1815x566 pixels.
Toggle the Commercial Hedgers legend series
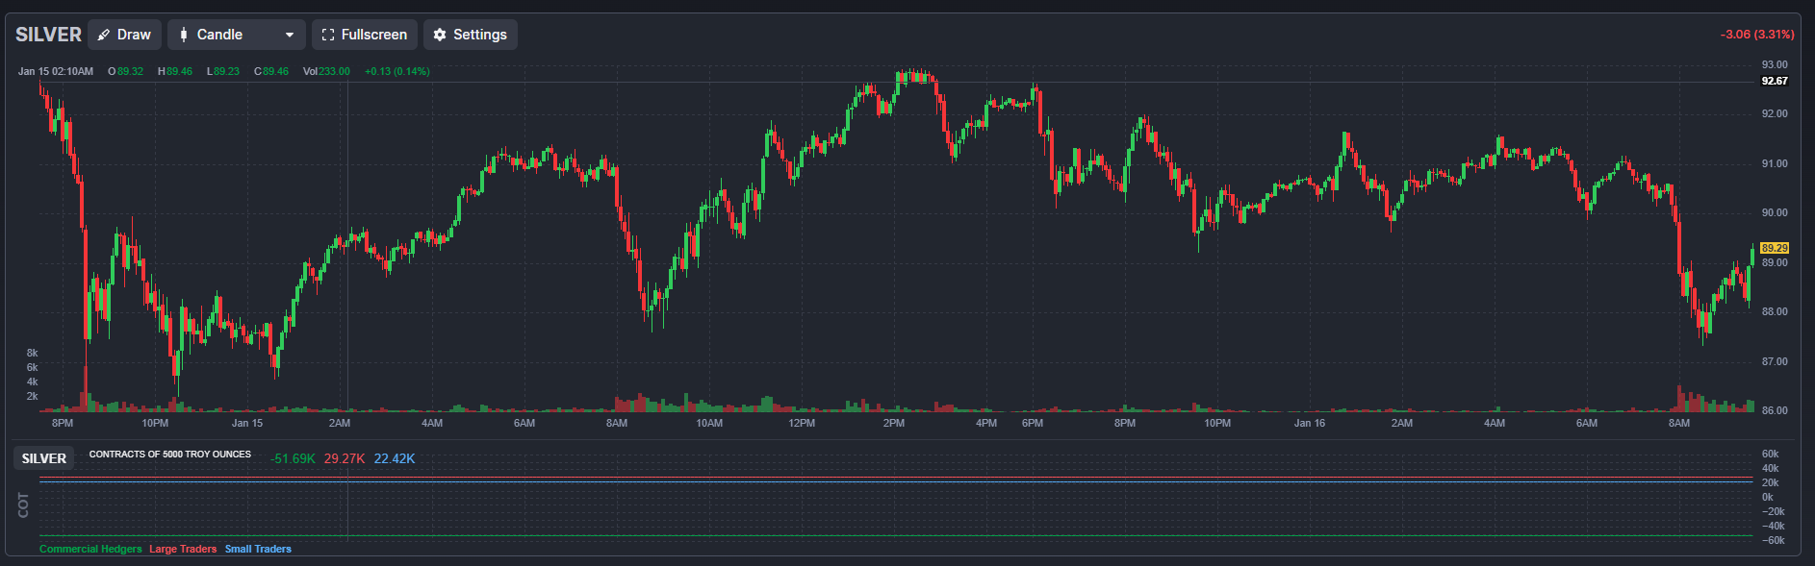(x=90, y=549)
